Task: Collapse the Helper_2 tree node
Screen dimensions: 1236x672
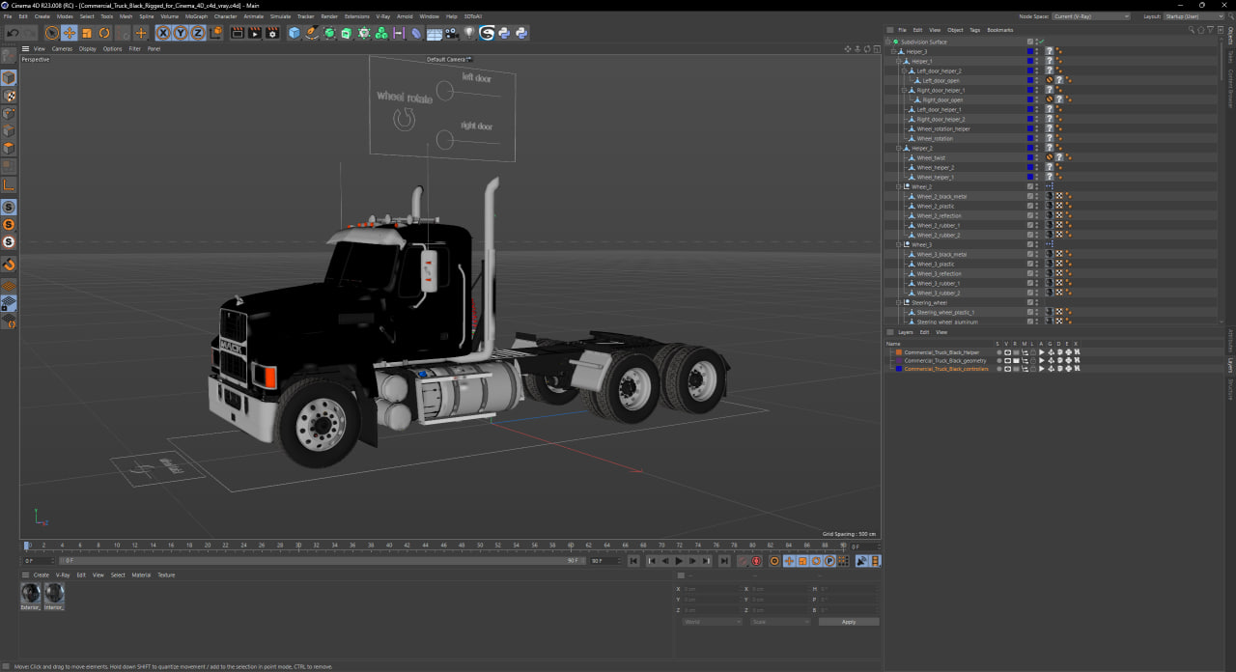Action: click(x=899, y=148)
